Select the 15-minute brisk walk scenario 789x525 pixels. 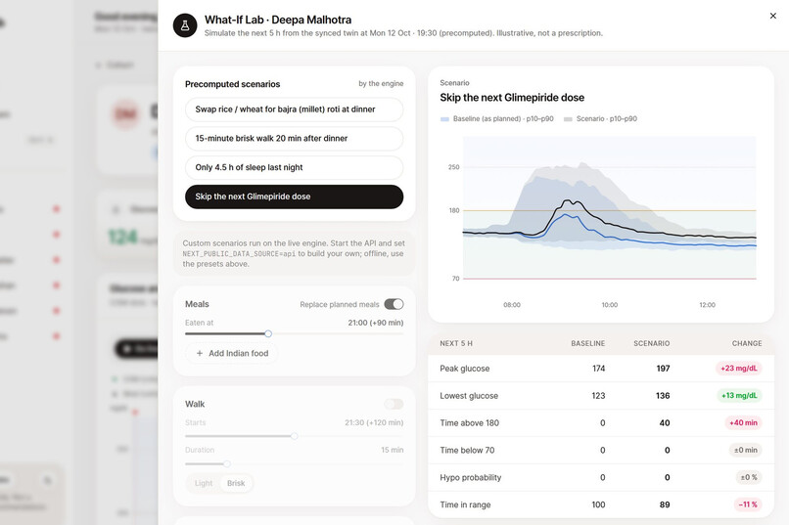click(x=294, y=139)
